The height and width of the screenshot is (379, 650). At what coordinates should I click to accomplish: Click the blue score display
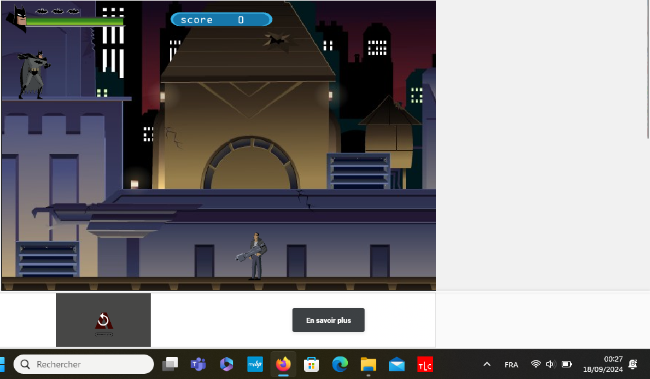pos(221,20)
